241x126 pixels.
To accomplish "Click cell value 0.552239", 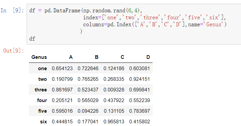I will click(x=140, y=100).
